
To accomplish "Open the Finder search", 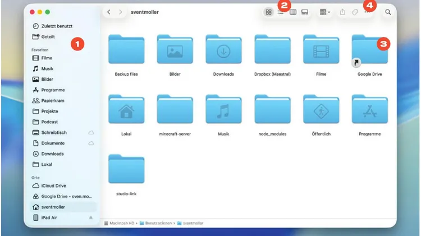I will (388, 12).
